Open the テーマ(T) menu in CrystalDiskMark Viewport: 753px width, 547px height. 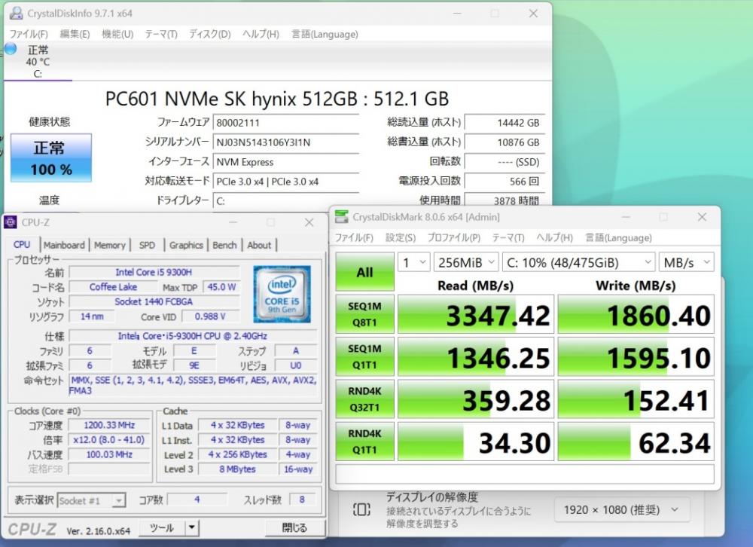(508, 238)
